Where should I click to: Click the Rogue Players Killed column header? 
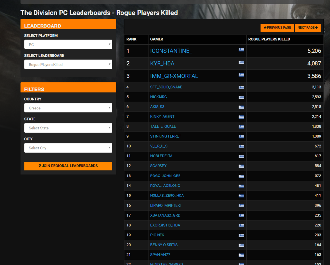point(269,39)
